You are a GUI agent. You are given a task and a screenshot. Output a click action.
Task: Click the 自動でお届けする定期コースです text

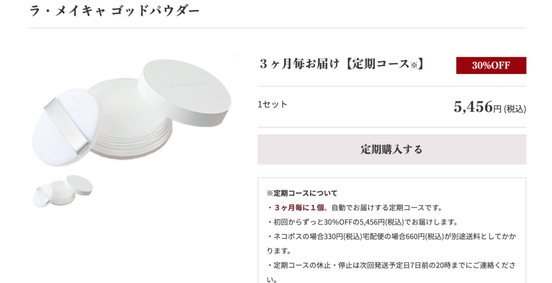(387, 208)
